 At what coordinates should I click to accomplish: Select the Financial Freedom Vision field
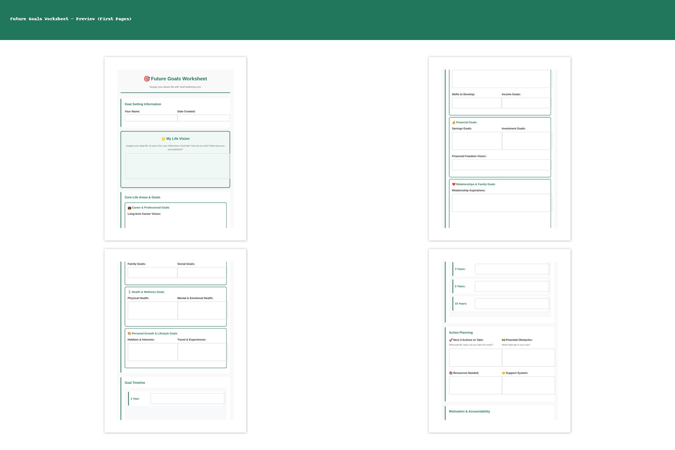(x=501, y=165)
